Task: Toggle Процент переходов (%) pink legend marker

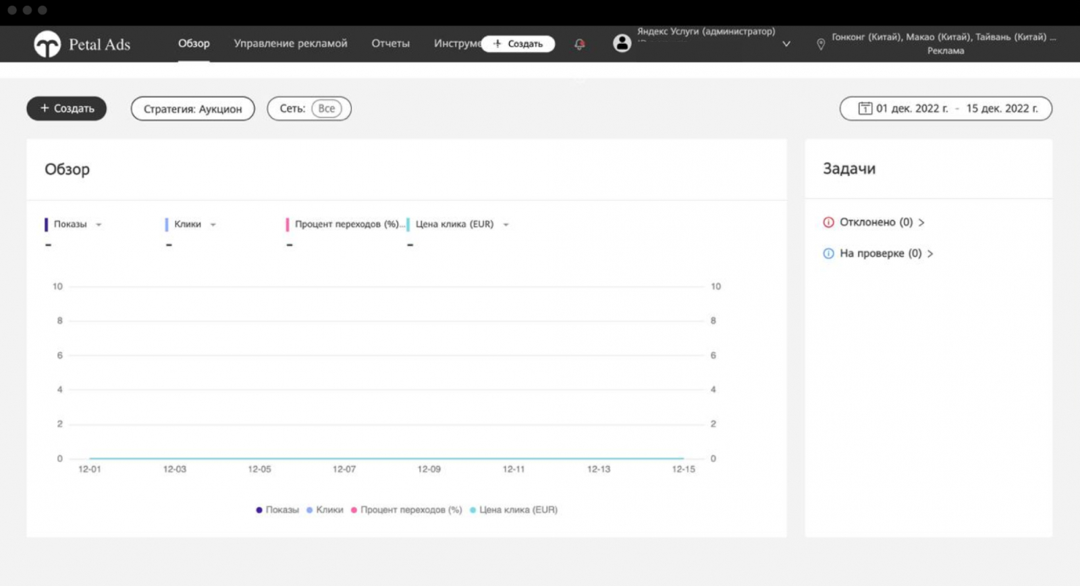Action: 354,510
